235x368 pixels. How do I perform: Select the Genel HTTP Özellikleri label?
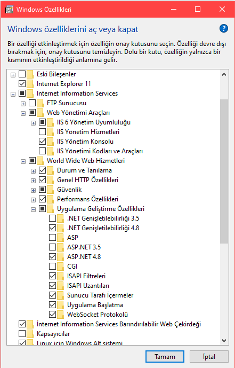tap(88, 180)
